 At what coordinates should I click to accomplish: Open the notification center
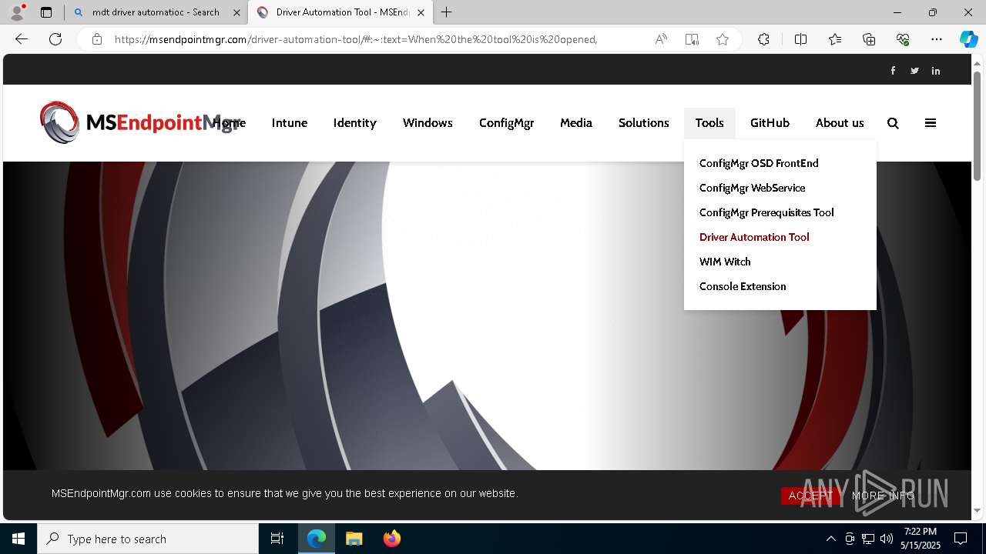[961, 539]
